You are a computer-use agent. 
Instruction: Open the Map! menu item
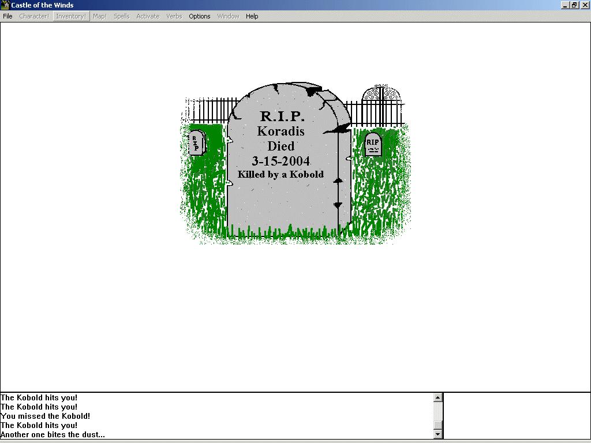100,16
